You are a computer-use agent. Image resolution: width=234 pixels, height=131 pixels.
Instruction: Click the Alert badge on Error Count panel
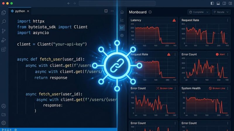click(x=220, y=54)
